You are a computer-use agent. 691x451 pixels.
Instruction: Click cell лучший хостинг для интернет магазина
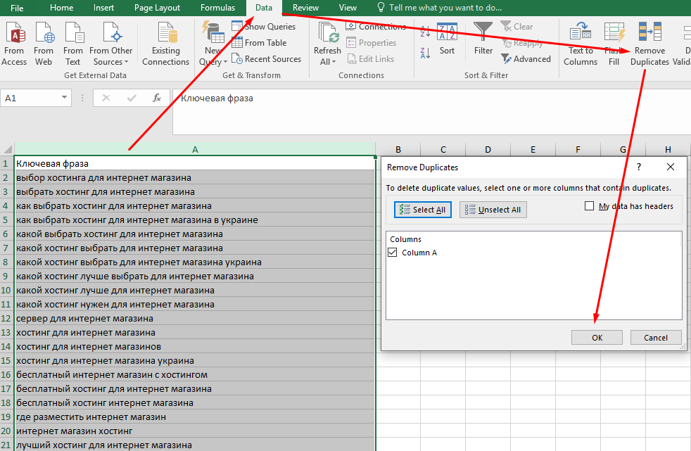[x=195, y=445]
